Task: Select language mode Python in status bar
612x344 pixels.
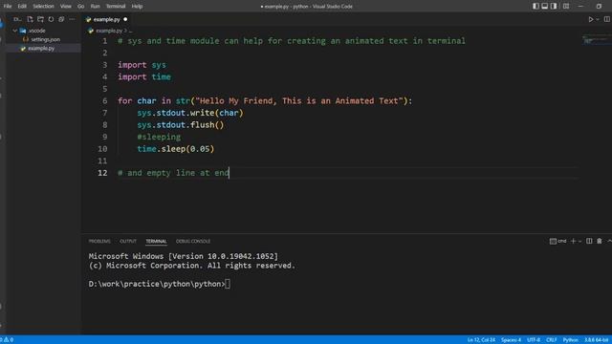Action: coord(570,340)
